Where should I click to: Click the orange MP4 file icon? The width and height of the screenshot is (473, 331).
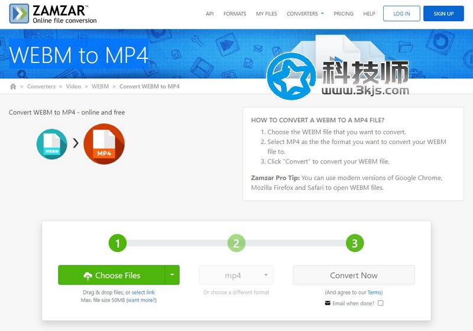(104, 144)
